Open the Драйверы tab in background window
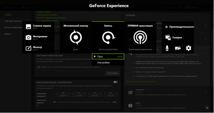 (29, 8)
